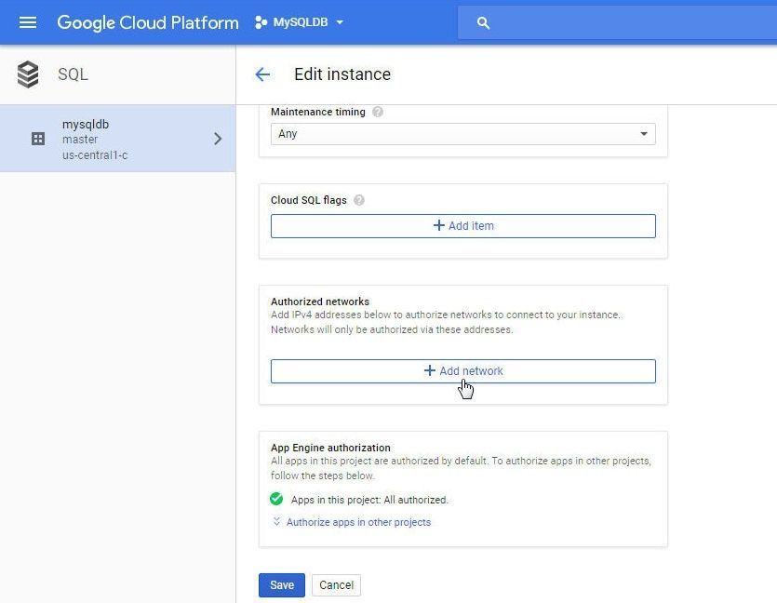Expand the mysqldb instance chevron
This screenshot has width=777, height=603.
(x=218, y=139)
